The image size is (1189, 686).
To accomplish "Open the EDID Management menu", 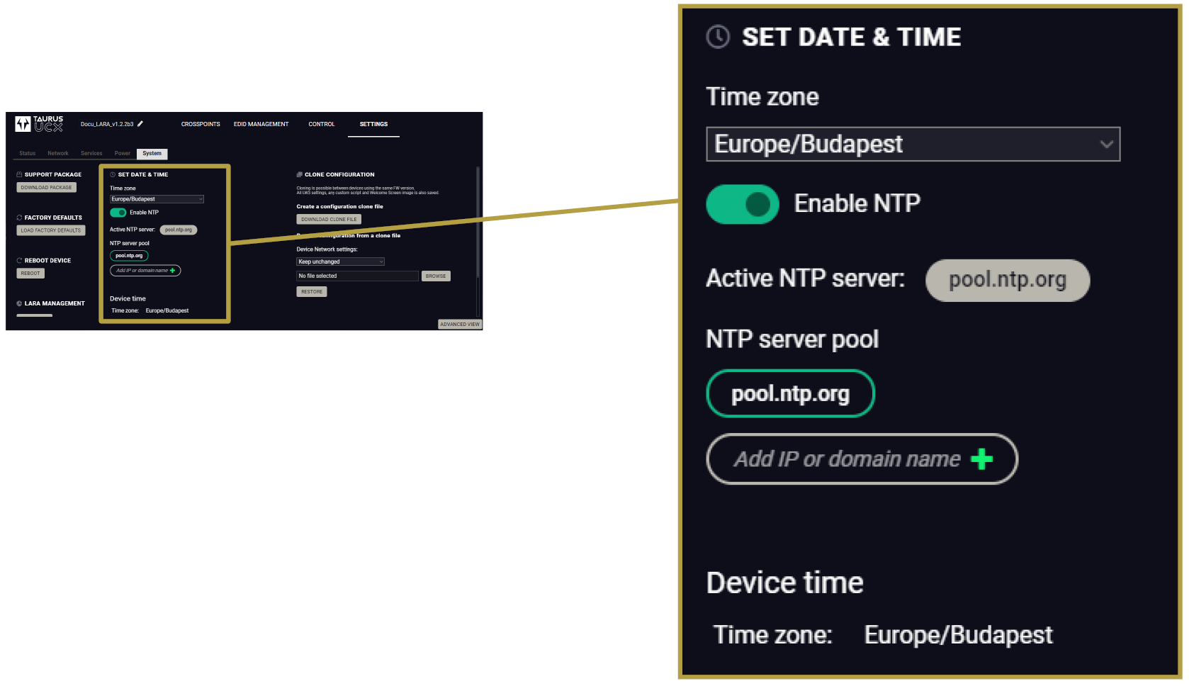I will click(261, 124).
